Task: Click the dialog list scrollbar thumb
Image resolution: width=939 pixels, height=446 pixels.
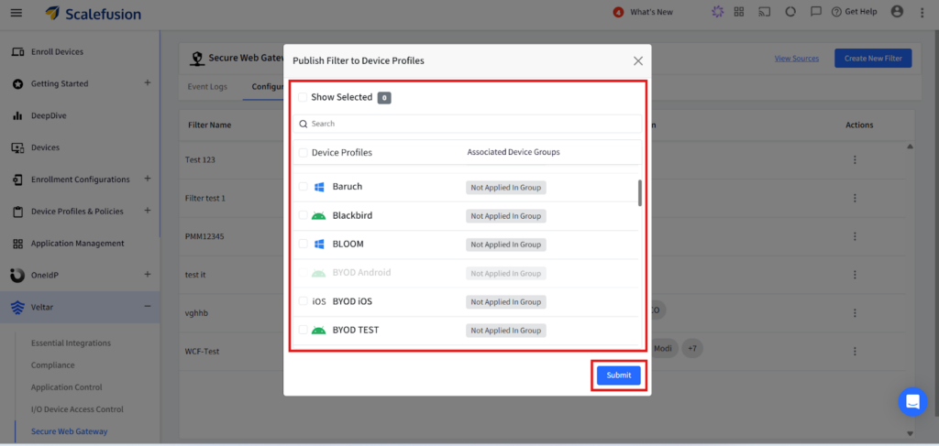Action: point(639,192)
